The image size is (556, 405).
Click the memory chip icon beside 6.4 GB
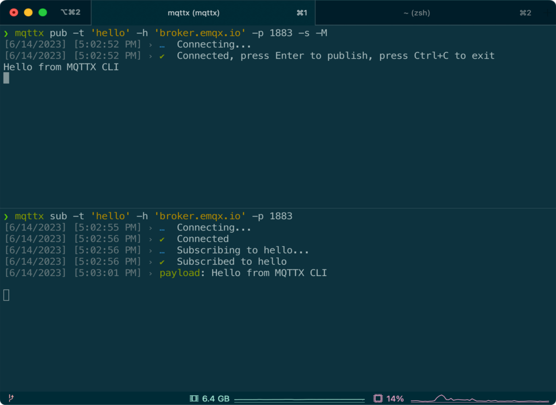[194, 399]
